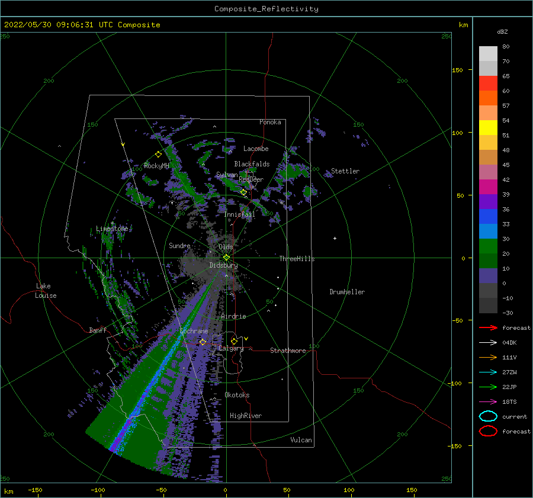Viewport: 533px width, 498px height.
Task: Click the Lake Louise label
Action: [46, 291]
